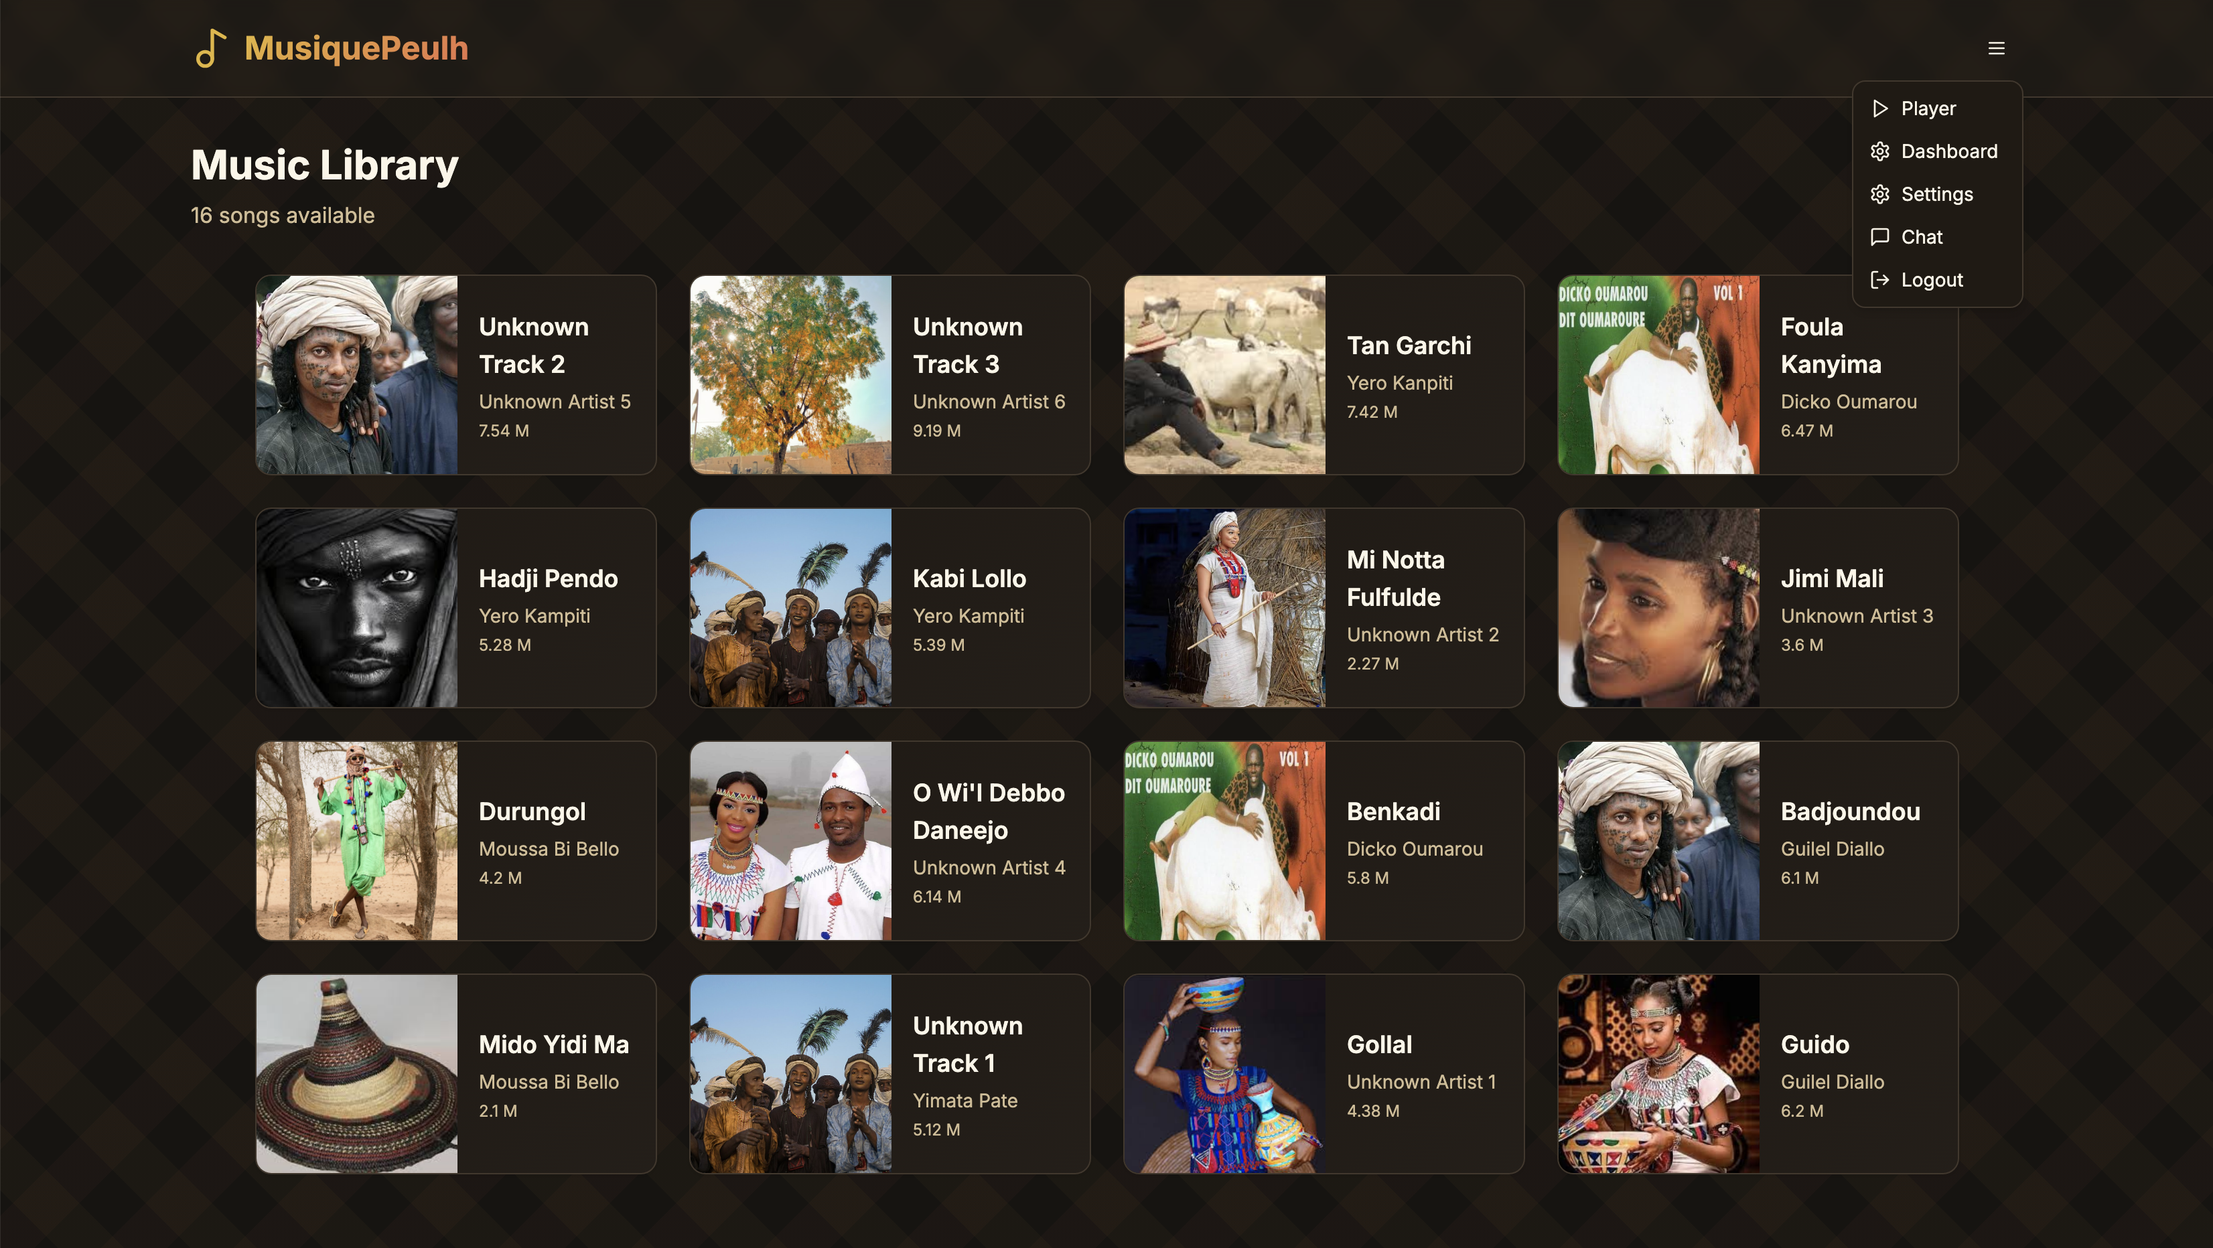This screenshot has width=2213, height=1248.
Task: Open Settings from the dropdown menu
Action: click(1936, 194)
